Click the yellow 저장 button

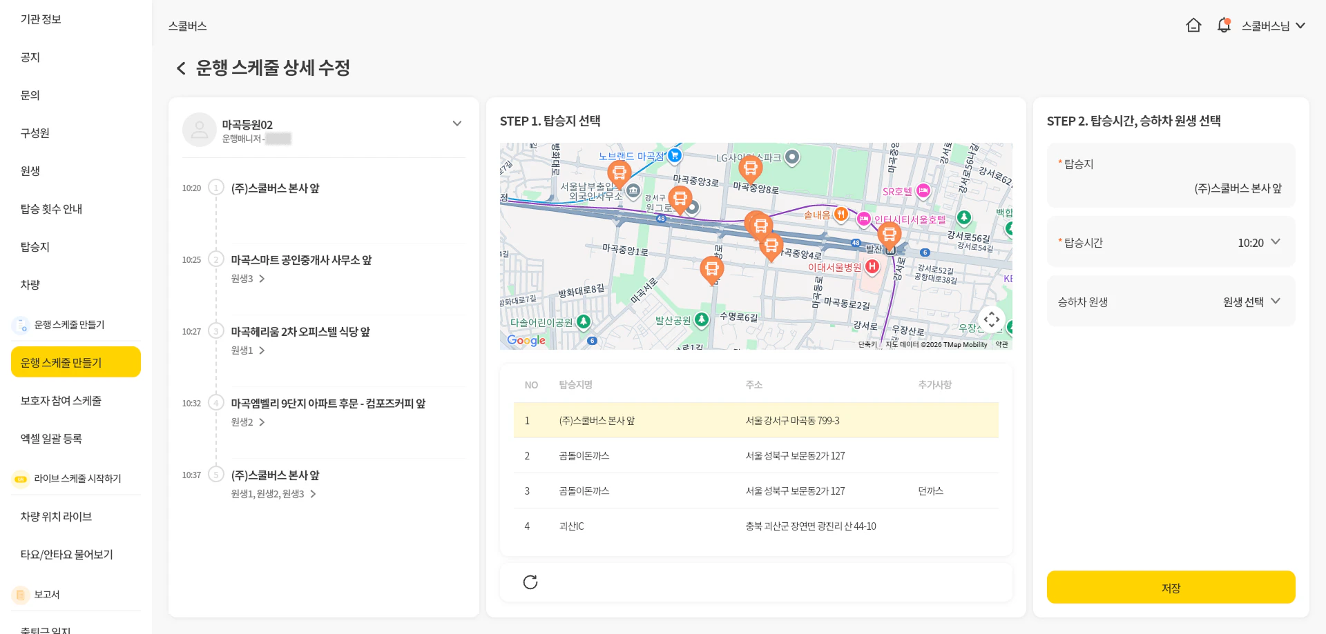click(x=1171, y=587)
